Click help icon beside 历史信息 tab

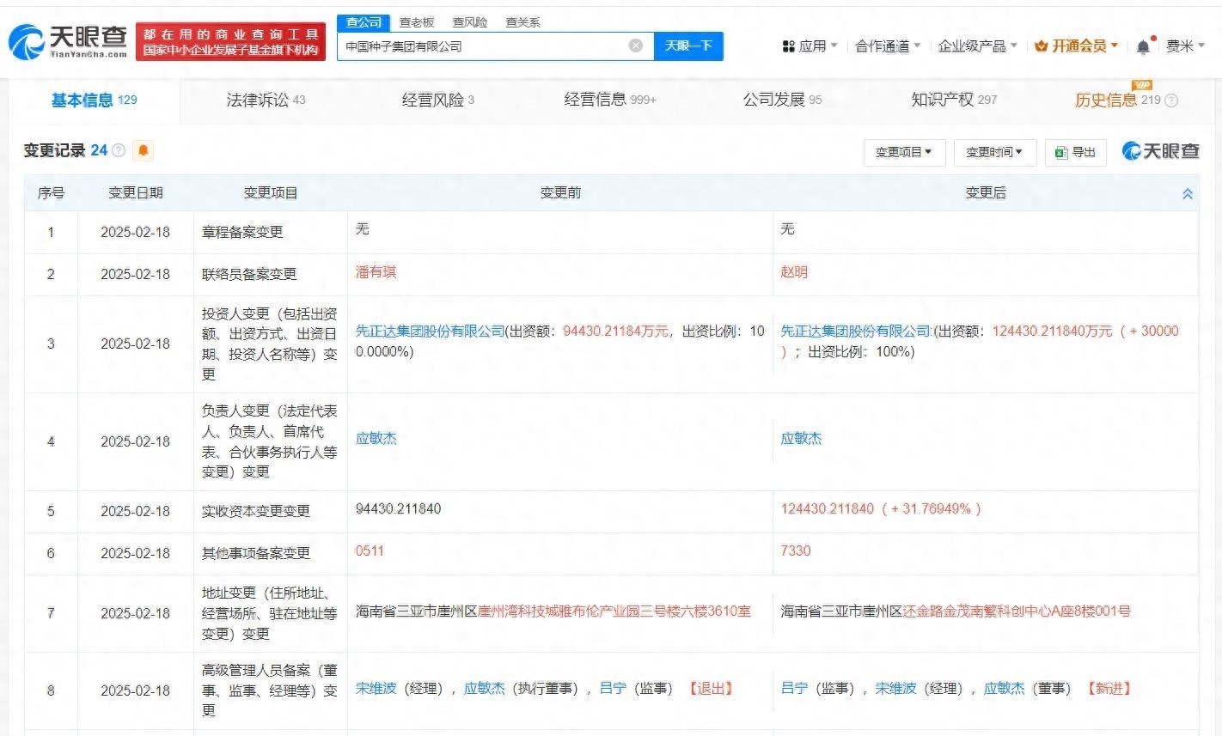1170,100
